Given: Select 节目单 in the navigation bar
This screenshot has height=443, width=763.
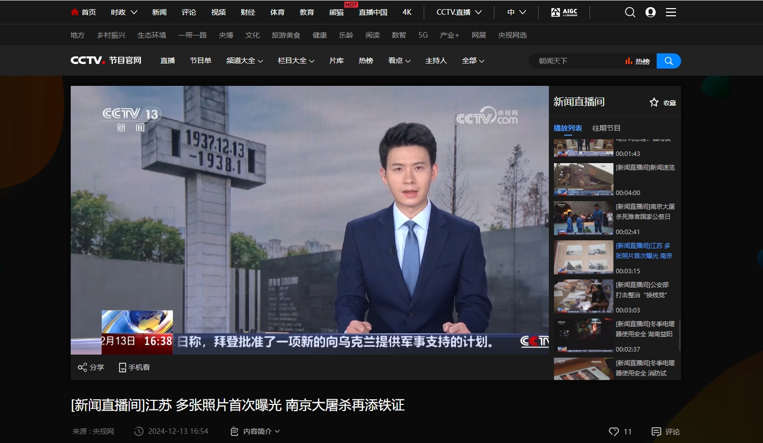Looking at the screenshot, I should click(200, 61).
